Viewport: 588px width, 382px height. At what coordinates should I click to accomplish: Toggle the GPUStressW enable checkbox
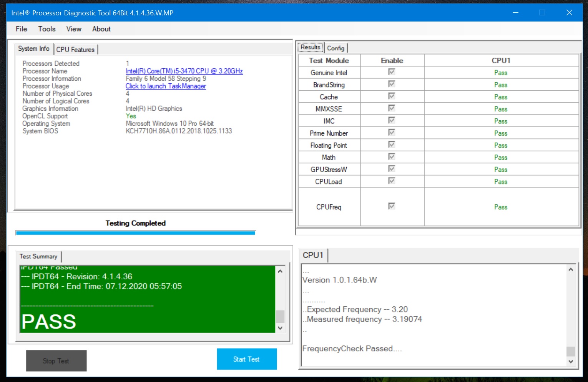[x=392, y=169]
